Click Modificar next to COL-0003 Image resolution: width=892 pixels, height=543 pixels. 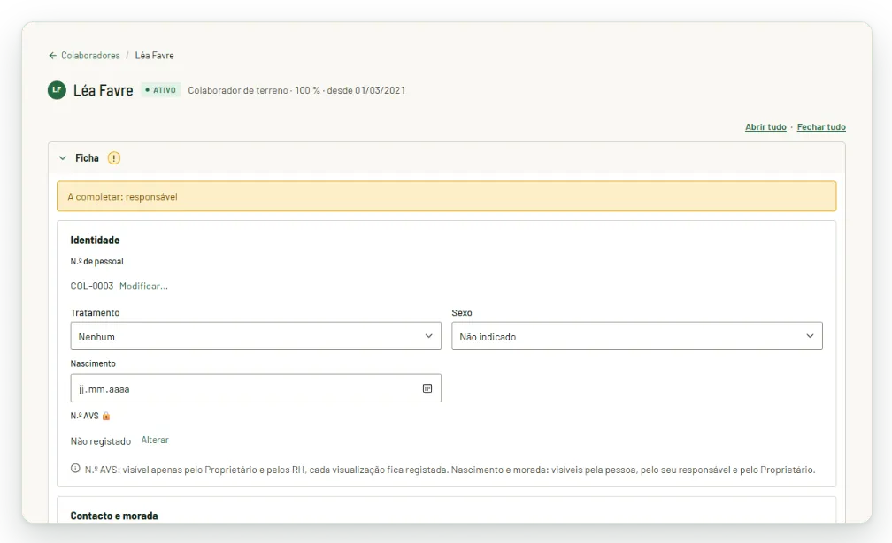click(143, 286)
